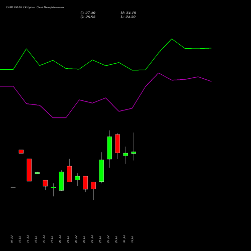Viewport: 251px width, 251px height.
Task: Click the red candle for 24 Jul
Action: (x=93, y=185)
